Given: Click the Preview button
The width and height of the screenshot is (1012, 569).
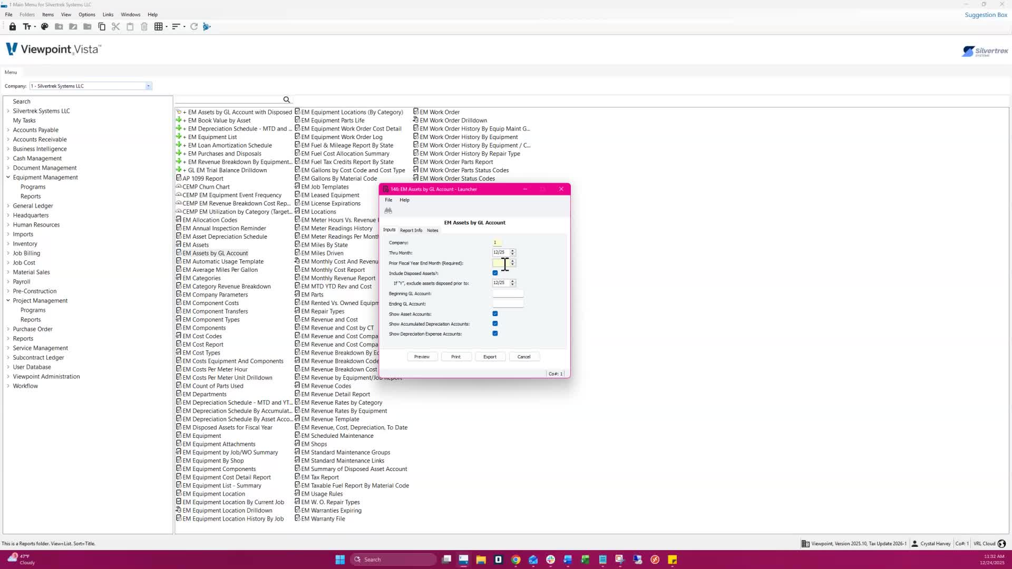Looking at the screenshot, I should coord(422,357).
